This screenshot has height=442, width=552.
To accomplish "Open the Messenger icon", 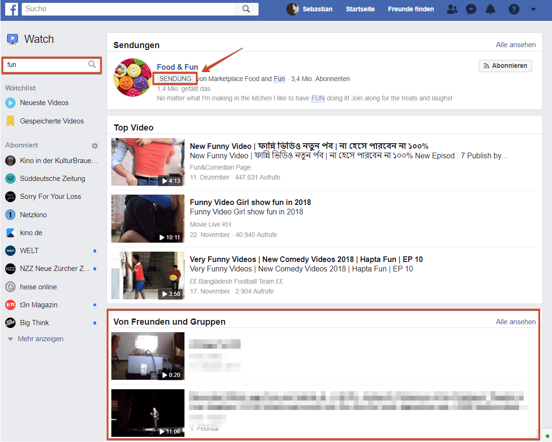I will [x=471, y=9].
